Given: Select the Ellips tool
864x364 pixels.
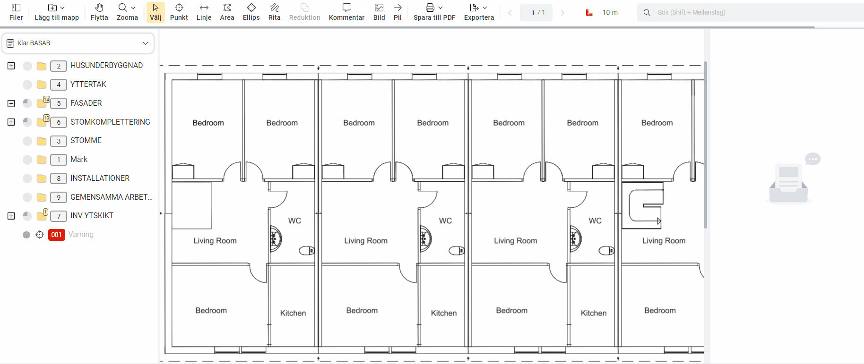Looking at the screenshot, I should click(251, 12).
